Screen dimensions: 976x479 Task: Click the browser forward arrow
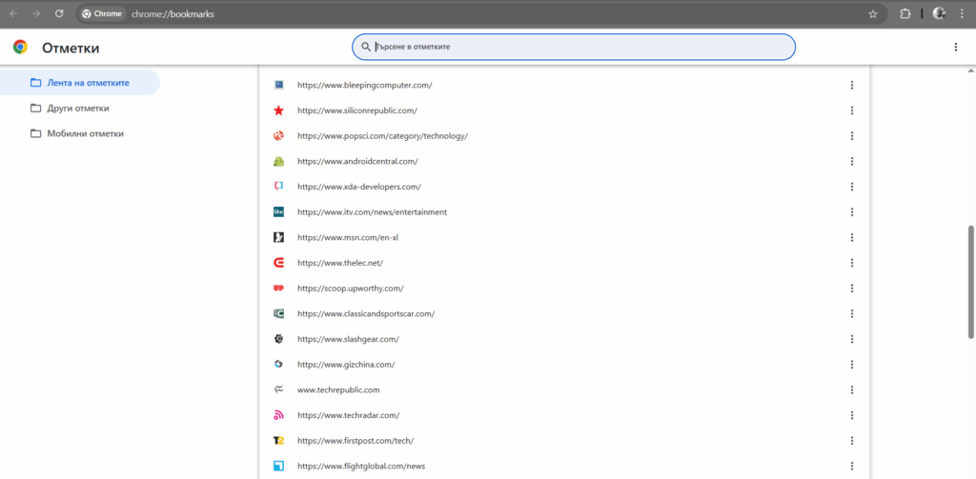coord(36,13)
